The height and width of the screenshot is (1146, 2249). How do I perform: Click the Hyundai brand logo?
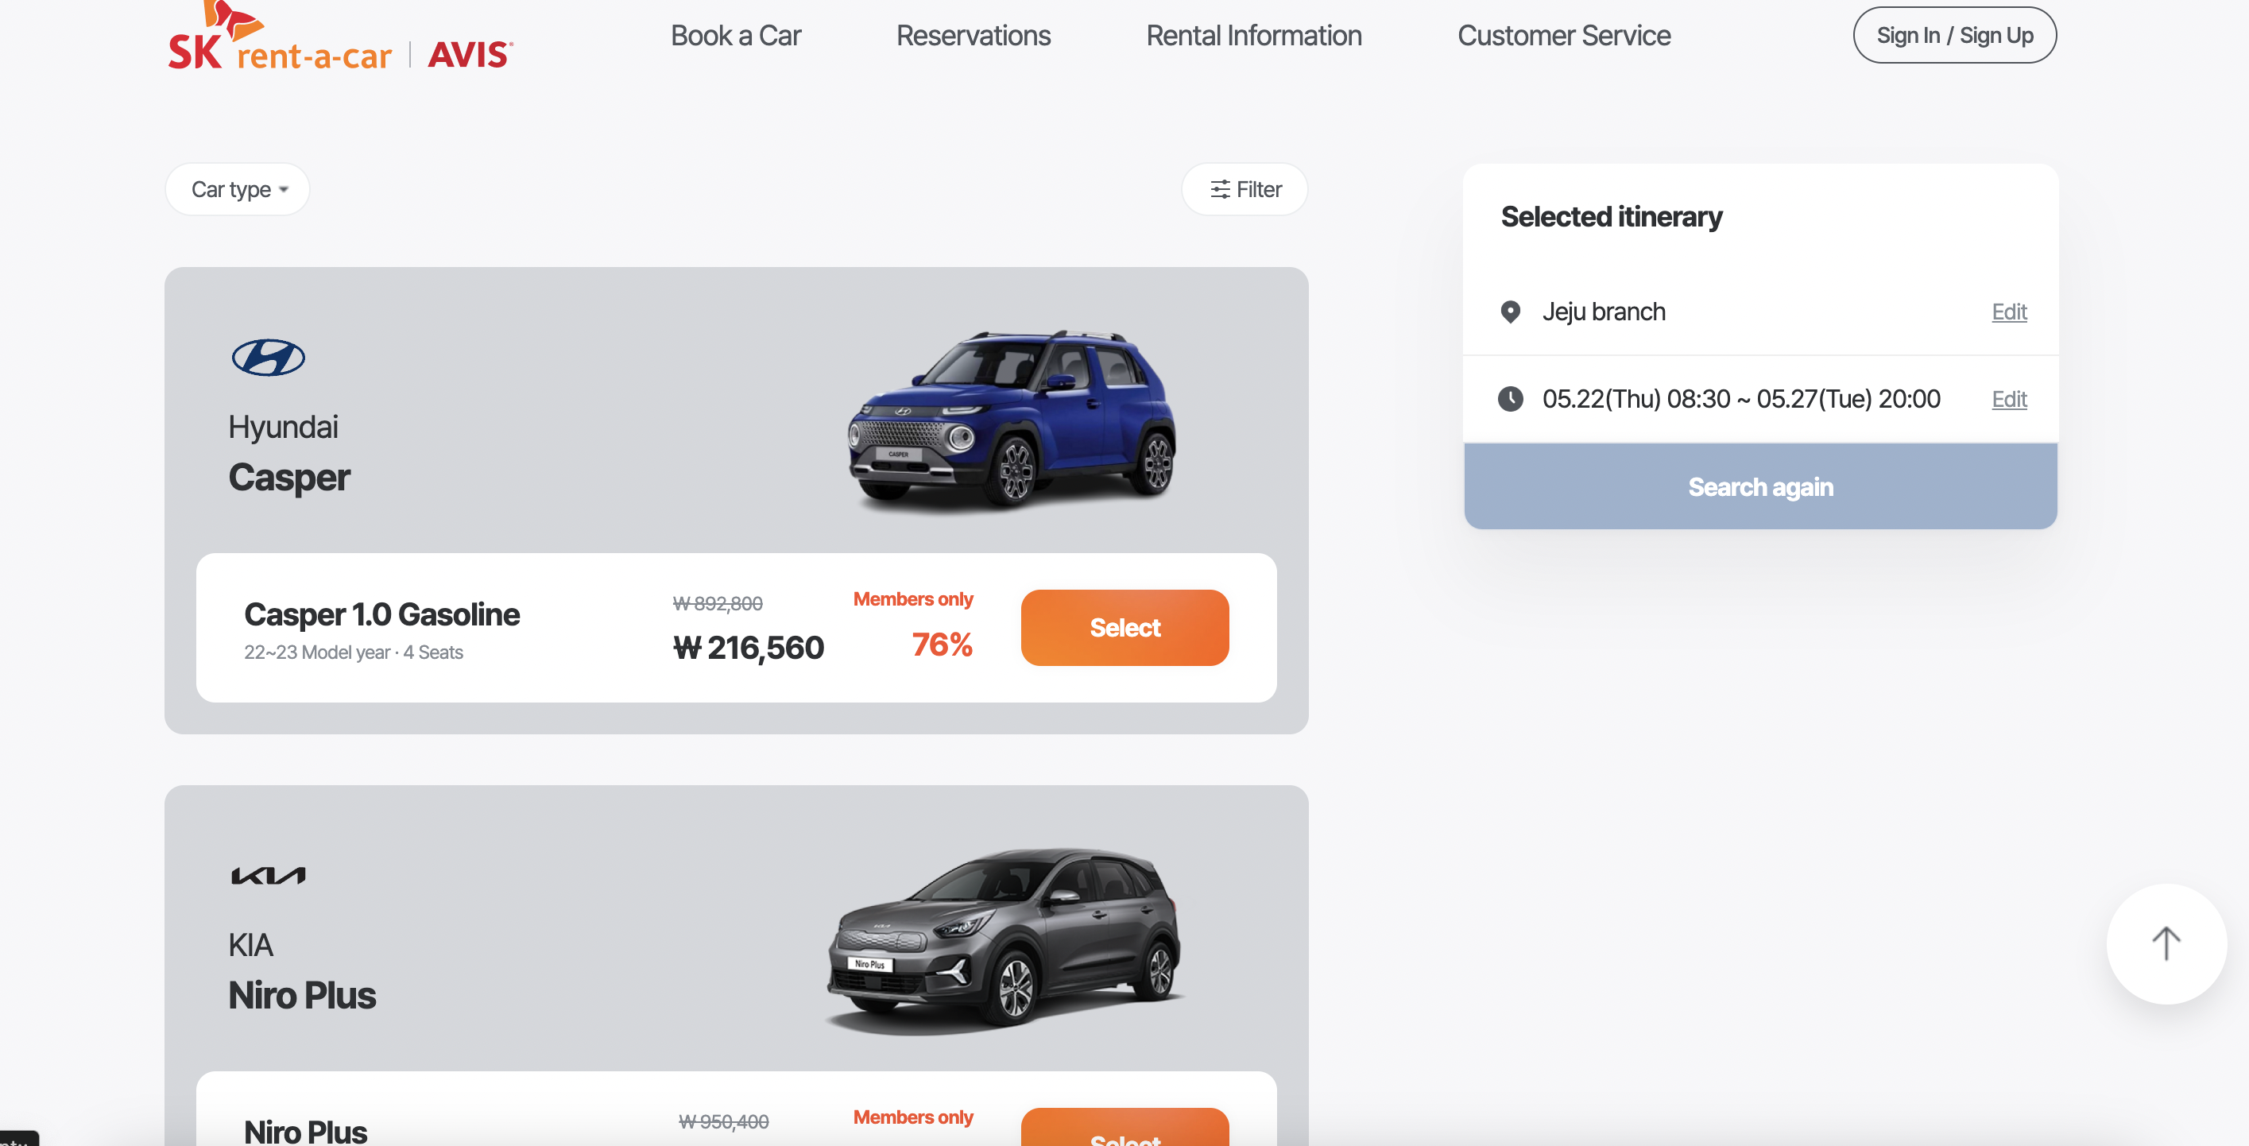tap(268, 357)
